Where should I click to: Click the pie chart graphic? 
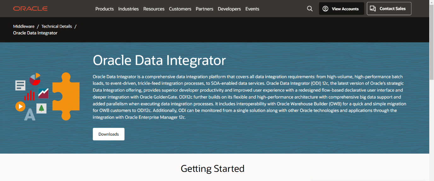tap(35, 79)
